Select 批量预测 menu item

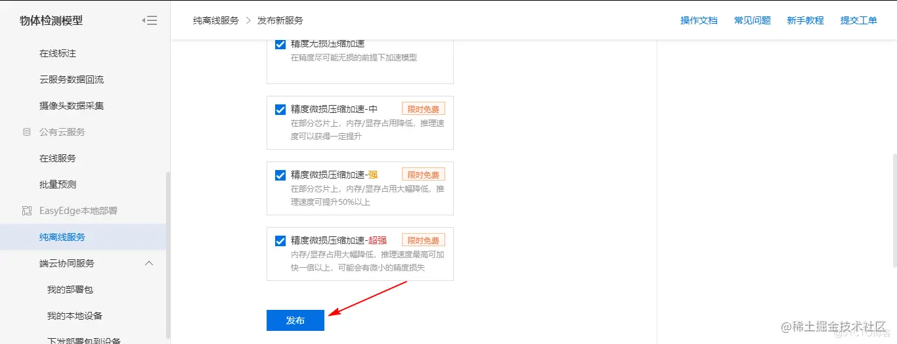(x=58, y=184)
